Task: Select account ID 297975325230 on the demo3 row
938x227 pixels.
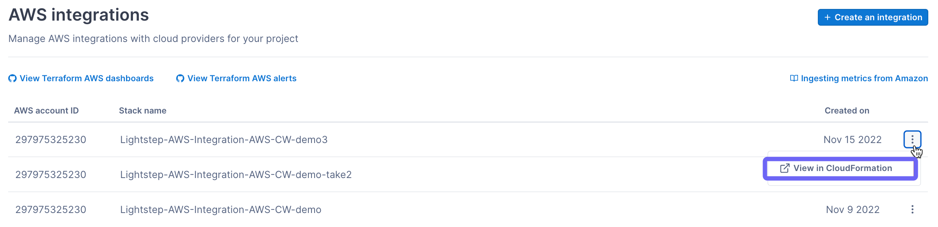Action: point(51,139)
